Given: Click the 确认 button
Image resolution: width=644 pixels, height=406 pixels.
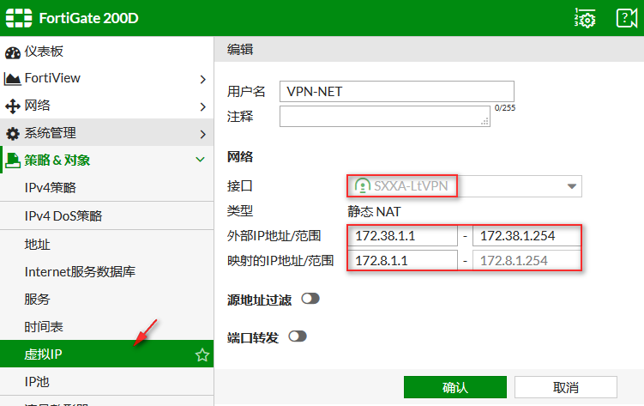Looking at the screenshot, I should coord(455,387).
